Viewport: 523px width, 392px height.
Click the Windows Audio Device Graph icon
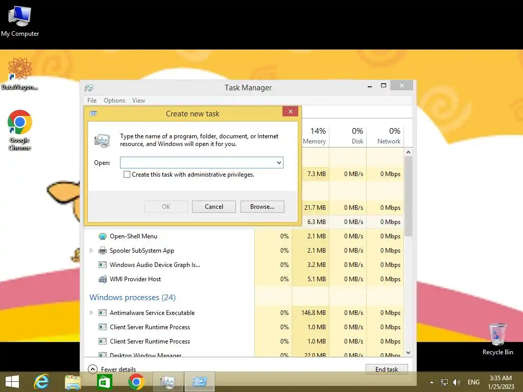[102, 265]
